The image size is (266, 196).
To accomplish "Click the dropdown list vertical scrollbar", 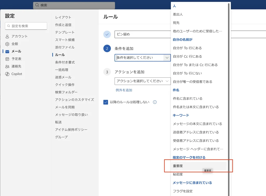I will 229,78.
